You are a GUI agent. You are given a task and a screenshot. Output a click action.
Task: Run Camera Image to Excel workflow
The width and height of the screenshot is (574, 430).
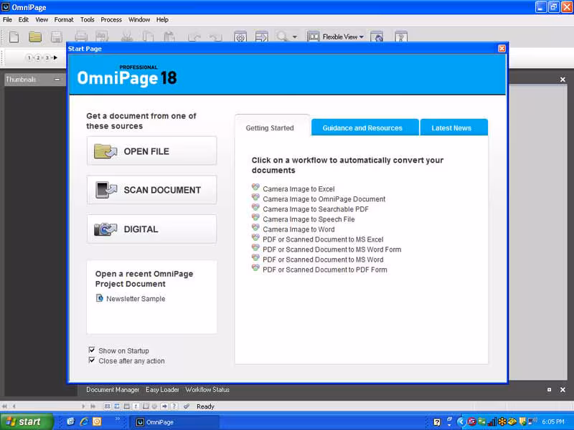tap(298, 189)
